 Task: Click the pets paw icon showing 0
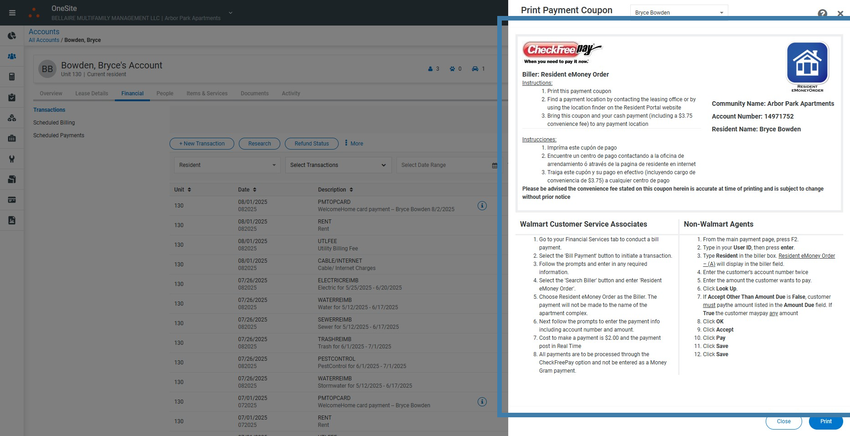[452, 69]
